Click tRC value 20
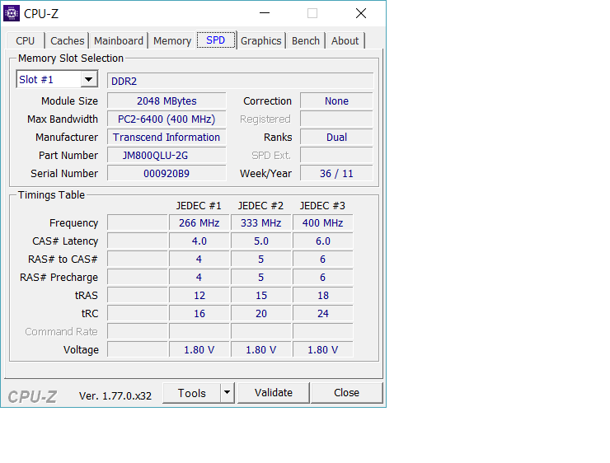610x463 pixels. [261, 314]
